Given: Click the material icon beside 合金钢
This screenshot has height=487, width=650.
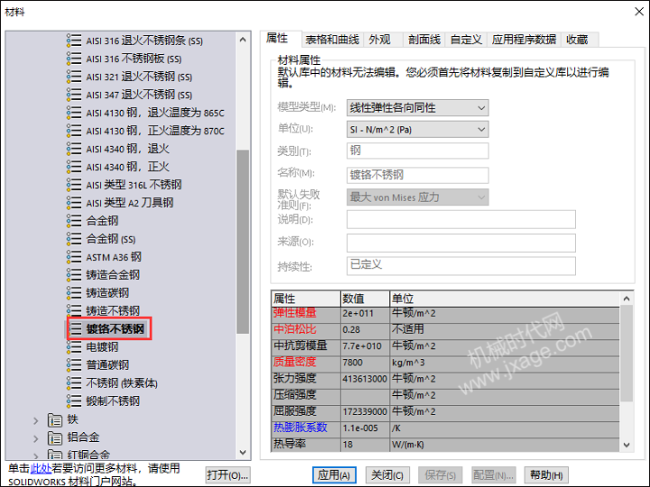Looking at the screenshot, I should (x=74, y=221).
